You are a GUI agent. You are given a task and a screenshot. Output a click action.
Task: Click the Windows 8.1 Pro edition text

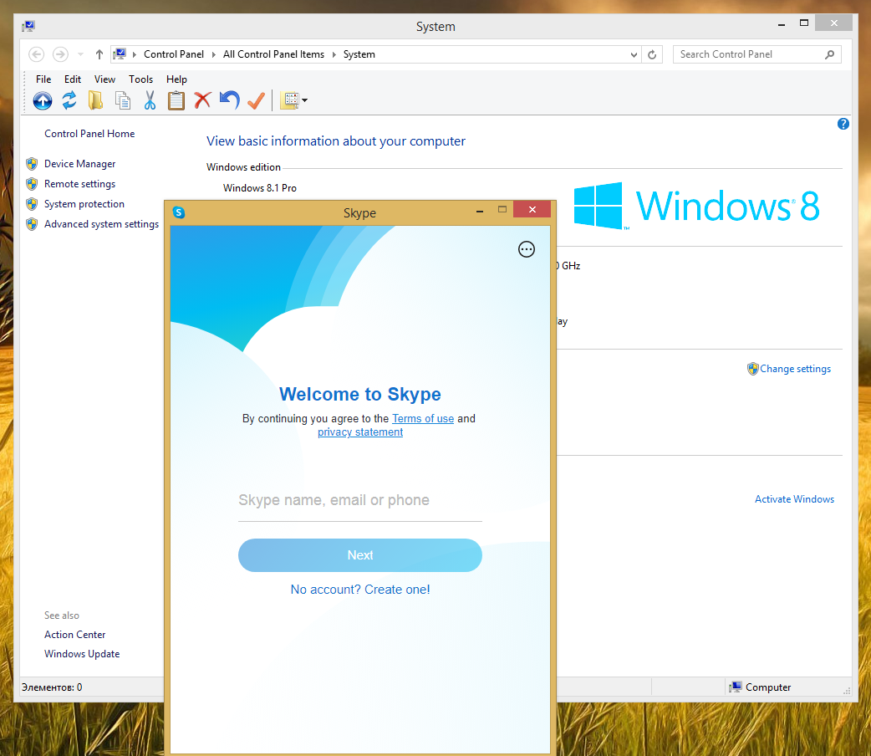tap(260, 188)
